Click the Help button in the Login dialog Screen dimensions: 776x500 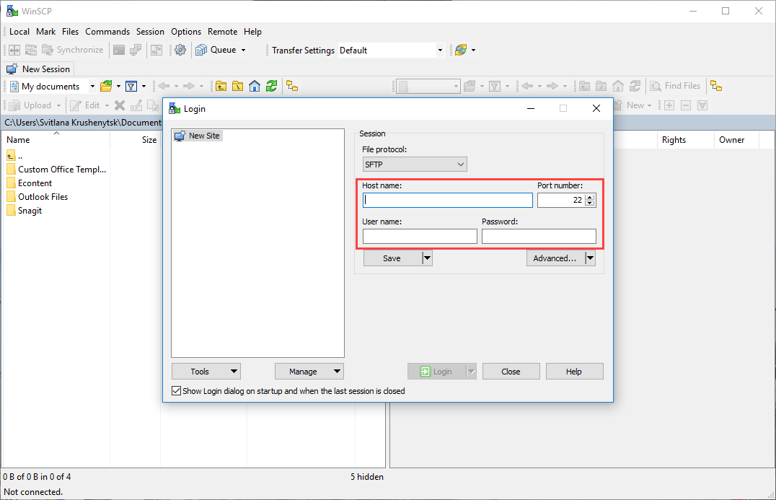[x=574, y=371]
